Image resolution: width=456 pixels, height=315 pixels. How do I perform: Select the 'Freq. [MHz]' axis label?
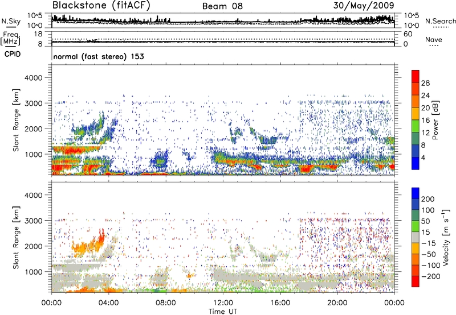(10, 39)
